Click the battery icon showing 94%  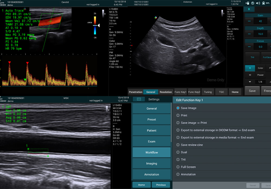pos(263,3)
